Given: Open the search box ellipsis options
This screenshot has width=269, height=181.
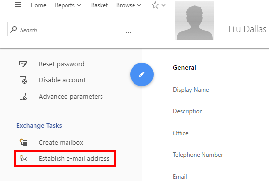Looking at the screenshot, I should pos(128,32).
